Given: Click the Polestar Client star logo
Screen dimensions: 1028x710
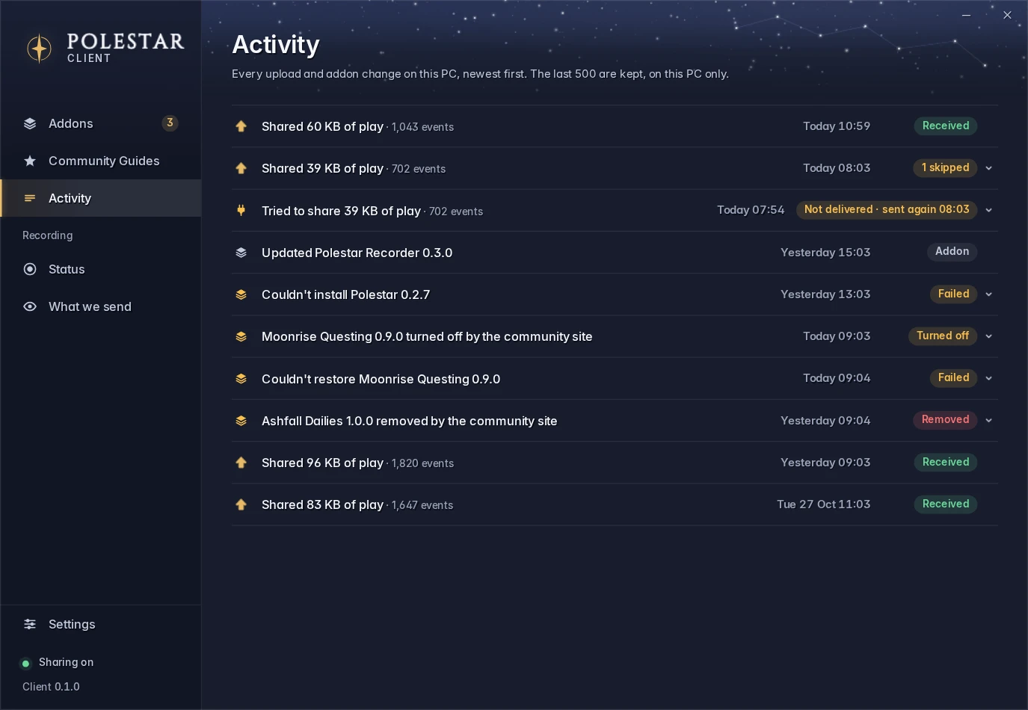Looking at the screenshot, I should (39, 49).
